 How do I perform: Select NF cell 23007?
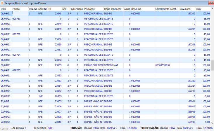pyautogui.click(x=55, y=112)
